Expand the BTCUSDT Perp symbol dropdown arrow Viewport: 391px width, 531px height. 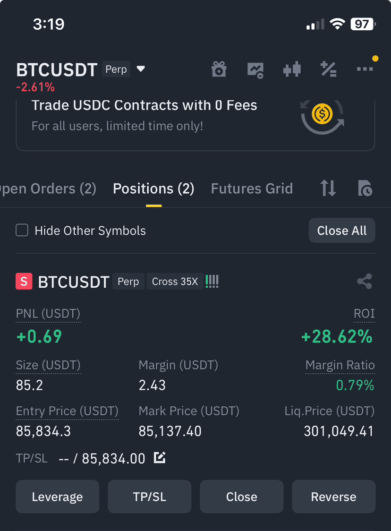(x=141, y=69)
